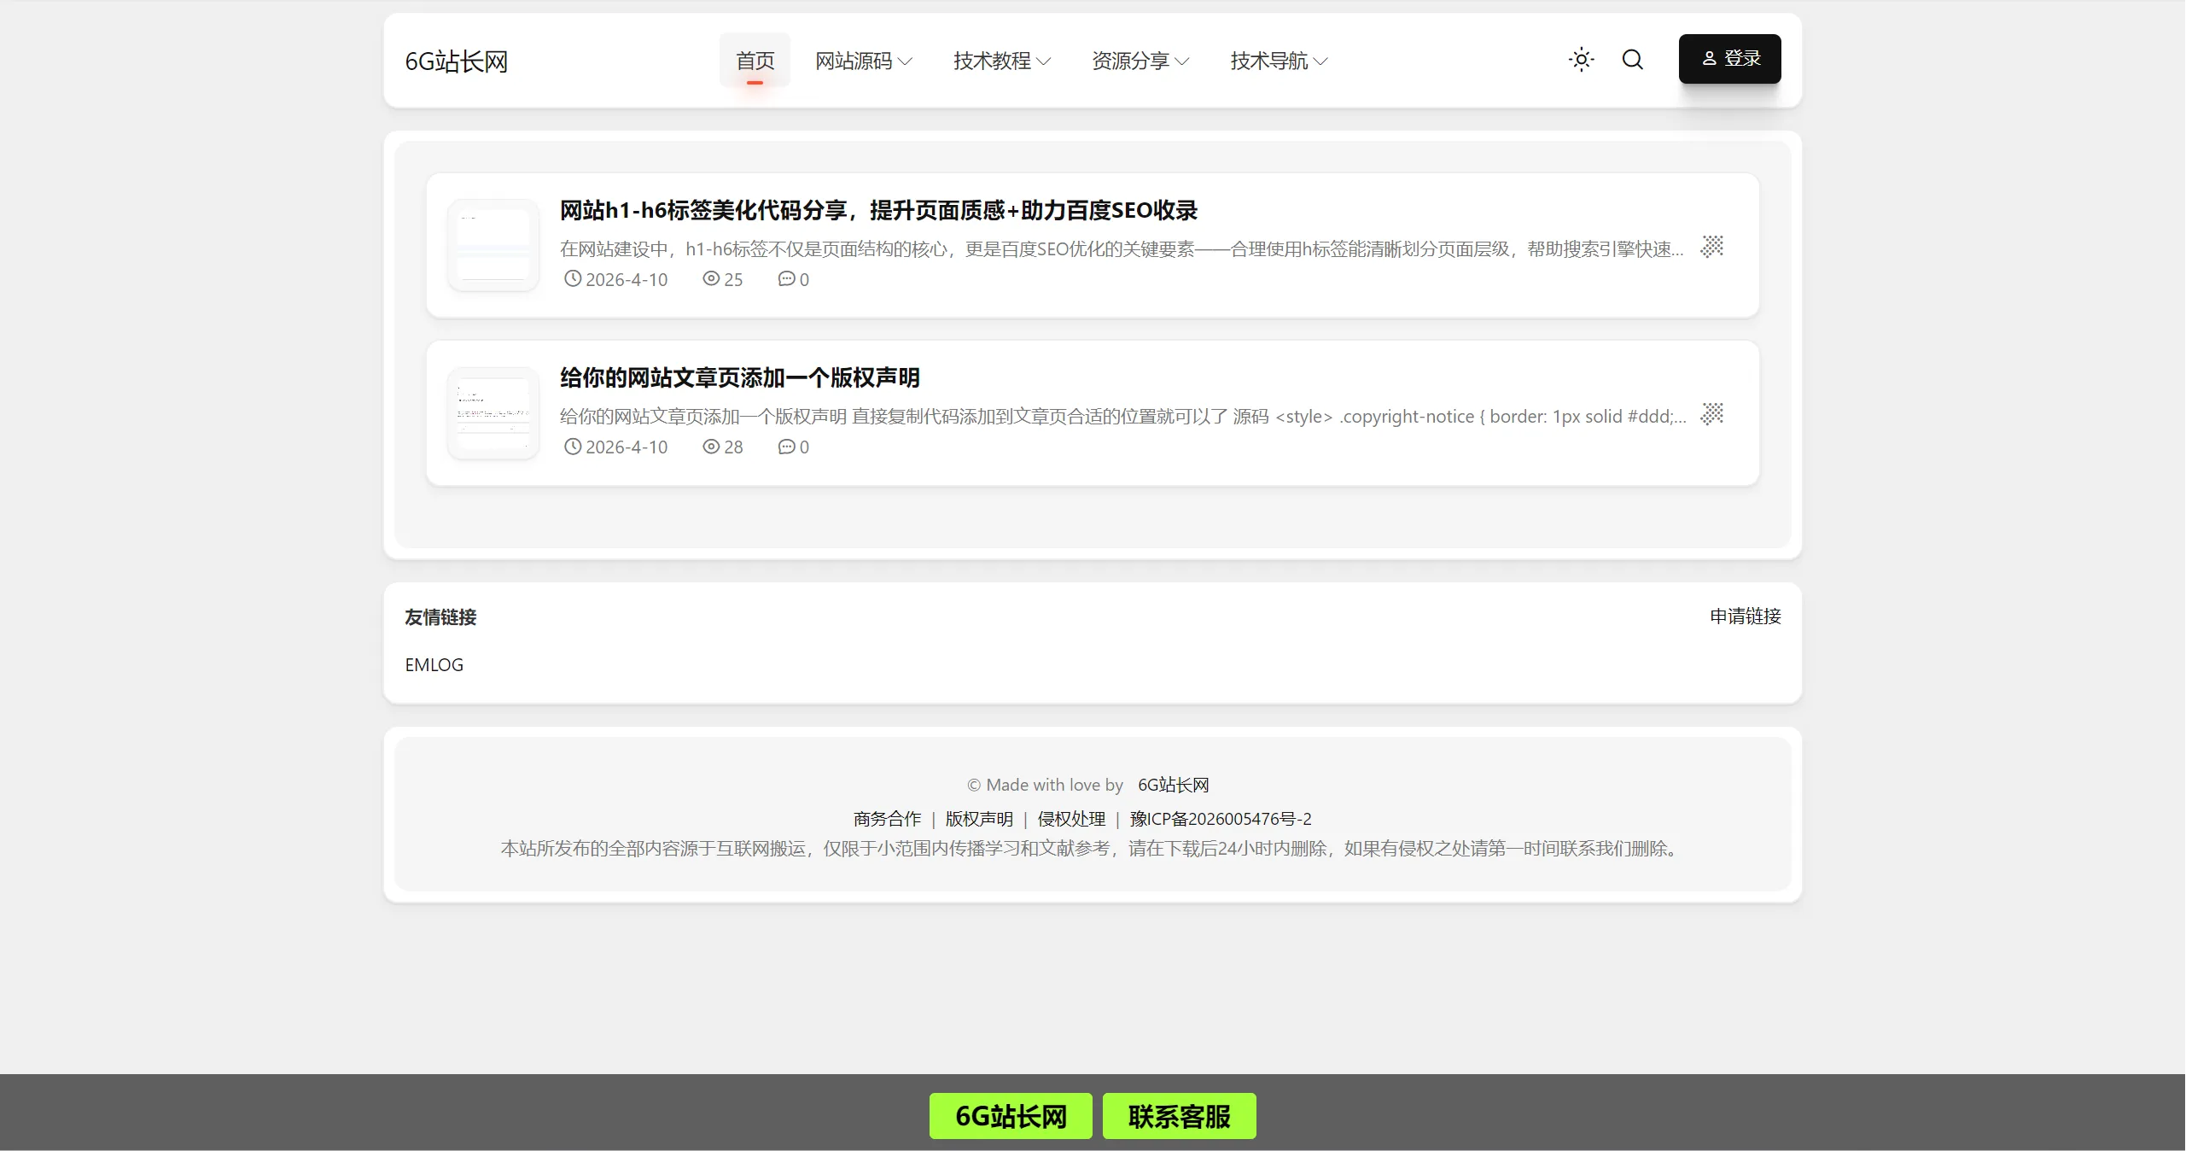This screenshot has width=2186, height=1151.
Task: Select the 首页 navigation item
Action: (x=755, y=61)
